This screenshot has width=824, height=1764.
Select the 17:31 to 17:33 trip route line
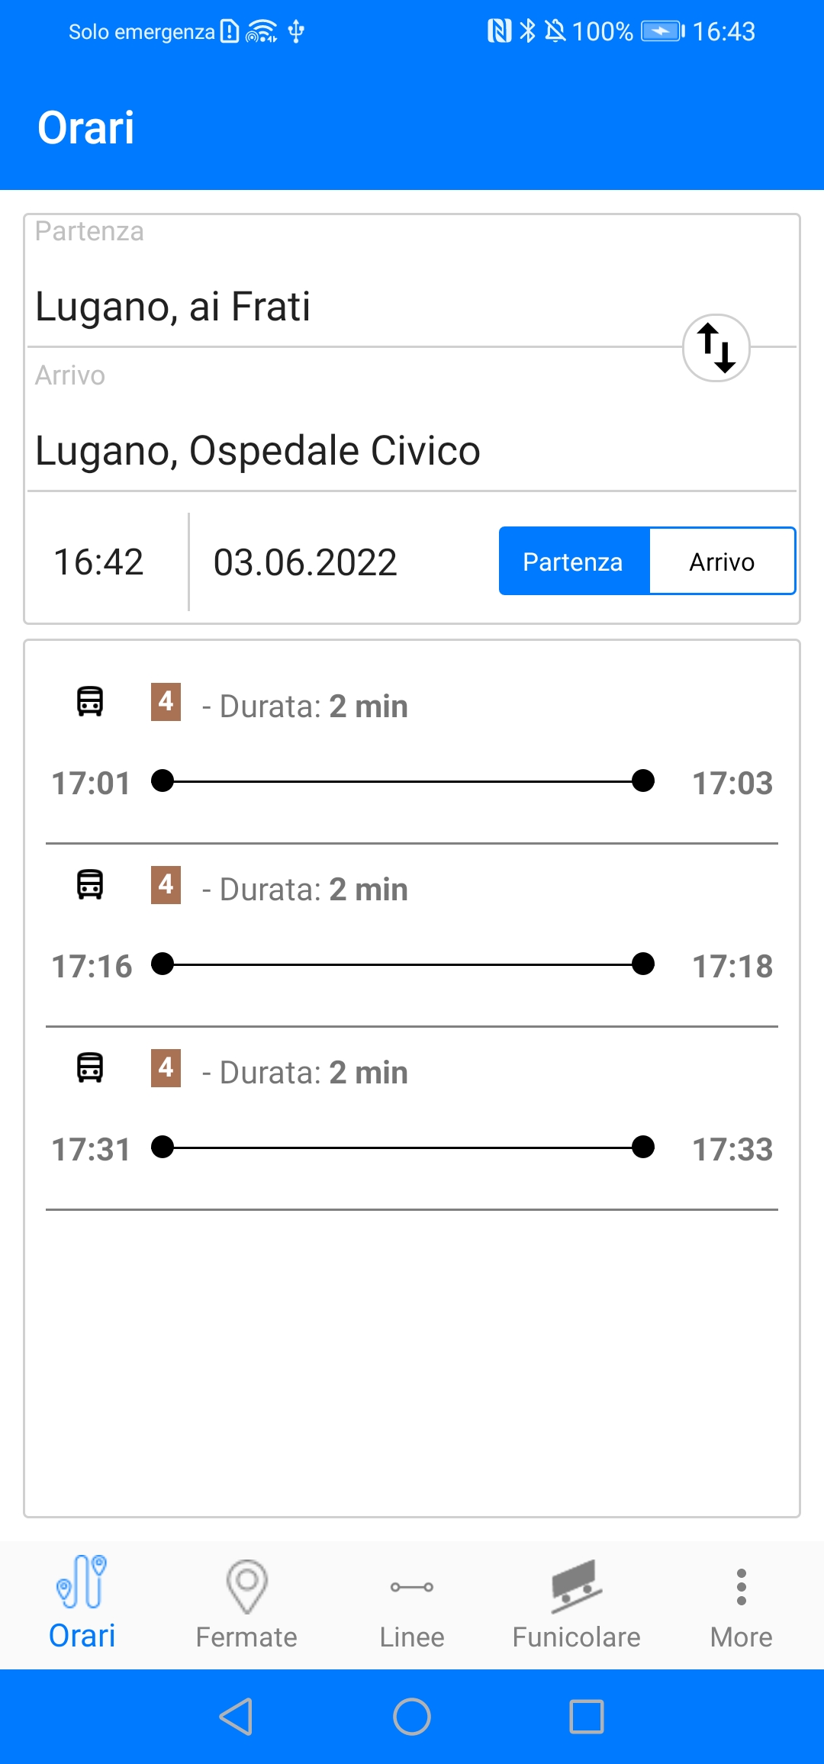pyautogui.click(x=403, y=1148)
